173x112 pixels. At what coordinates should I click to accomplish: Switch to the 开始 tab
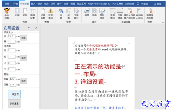click(15, 4)
